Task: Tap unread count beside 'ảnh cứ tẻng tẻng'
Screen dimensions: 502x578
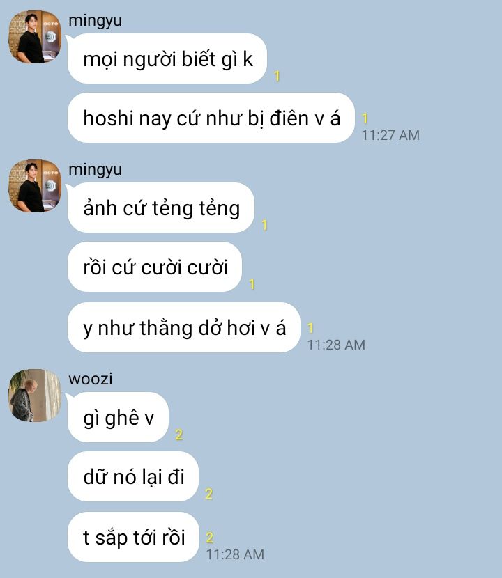Action: click(x=264, y=225)
